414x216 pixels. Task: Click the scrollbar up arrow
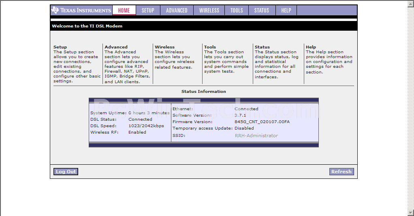point(411,4)
